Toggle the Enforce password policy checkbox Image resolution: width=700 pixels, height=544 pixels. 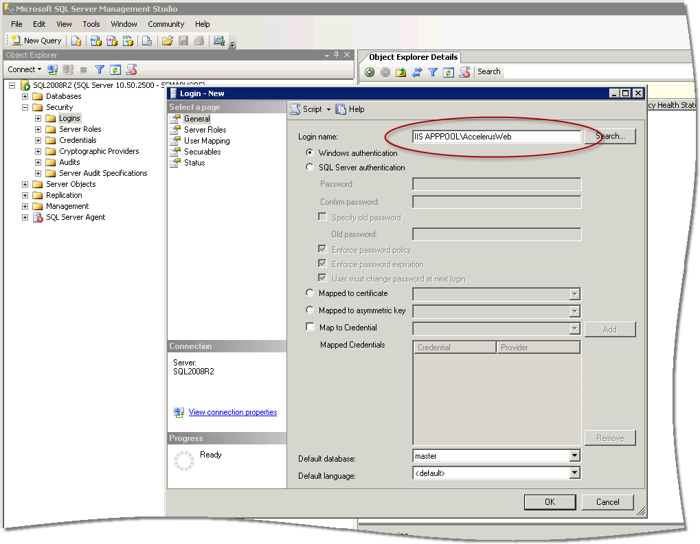tap(322, 249)
